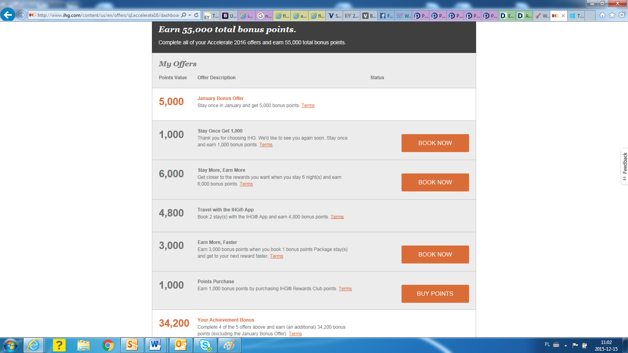
Task: Open Favorites with the star icon
Action: click(x=612, y=15)
